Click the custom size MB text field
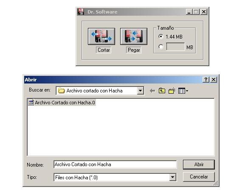Image resolution: width=231 pixels, height=192 pixels. click(x=175, y=47)
